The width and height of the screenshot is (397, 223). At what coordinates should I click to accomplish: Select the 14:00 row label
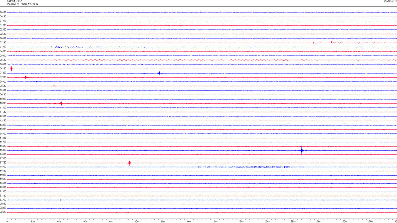point(3,133)
